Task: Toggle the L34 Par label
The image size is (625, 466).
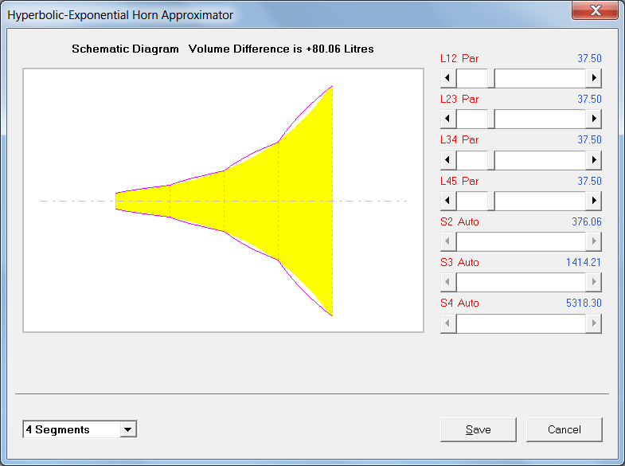Action: (459, 140)
